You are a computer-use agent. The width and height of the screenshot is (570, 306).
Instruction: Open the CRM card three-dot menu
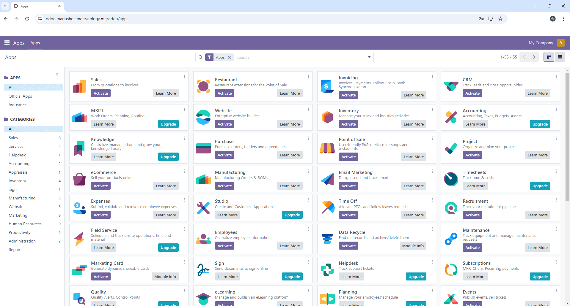[556, 77]
